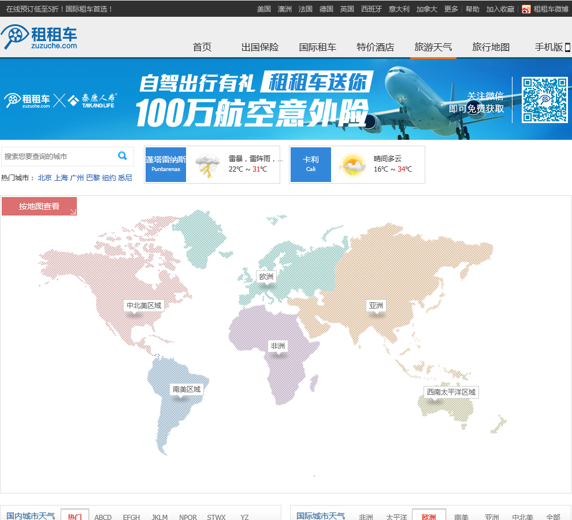Image resolution: width=572 pixels, height=520 pixels.
Task: Click the 南美区域 map label
Action: click(x=187, y=389)
